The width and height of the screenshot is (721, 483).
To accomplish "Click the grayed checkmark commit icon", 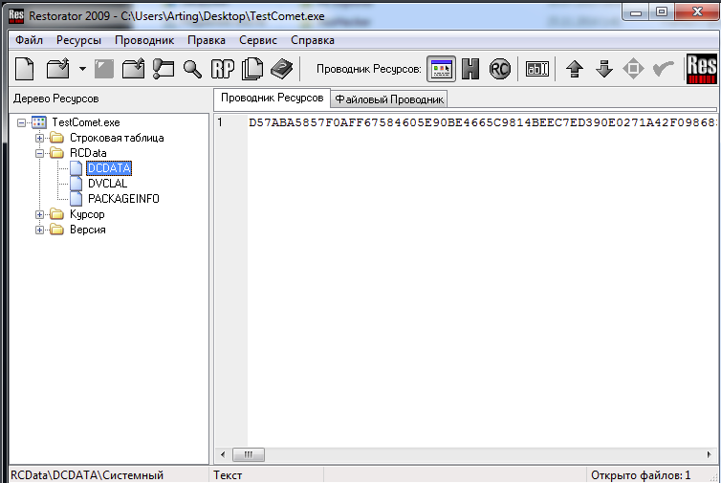I will click(x=663, y=69).
